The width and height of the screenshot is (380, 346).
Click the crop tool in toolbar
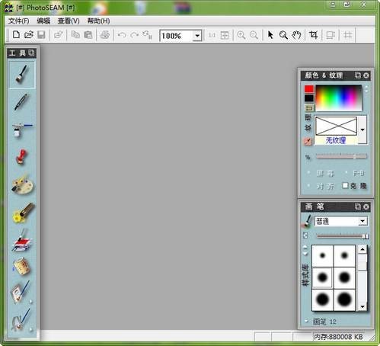[314, 35]
